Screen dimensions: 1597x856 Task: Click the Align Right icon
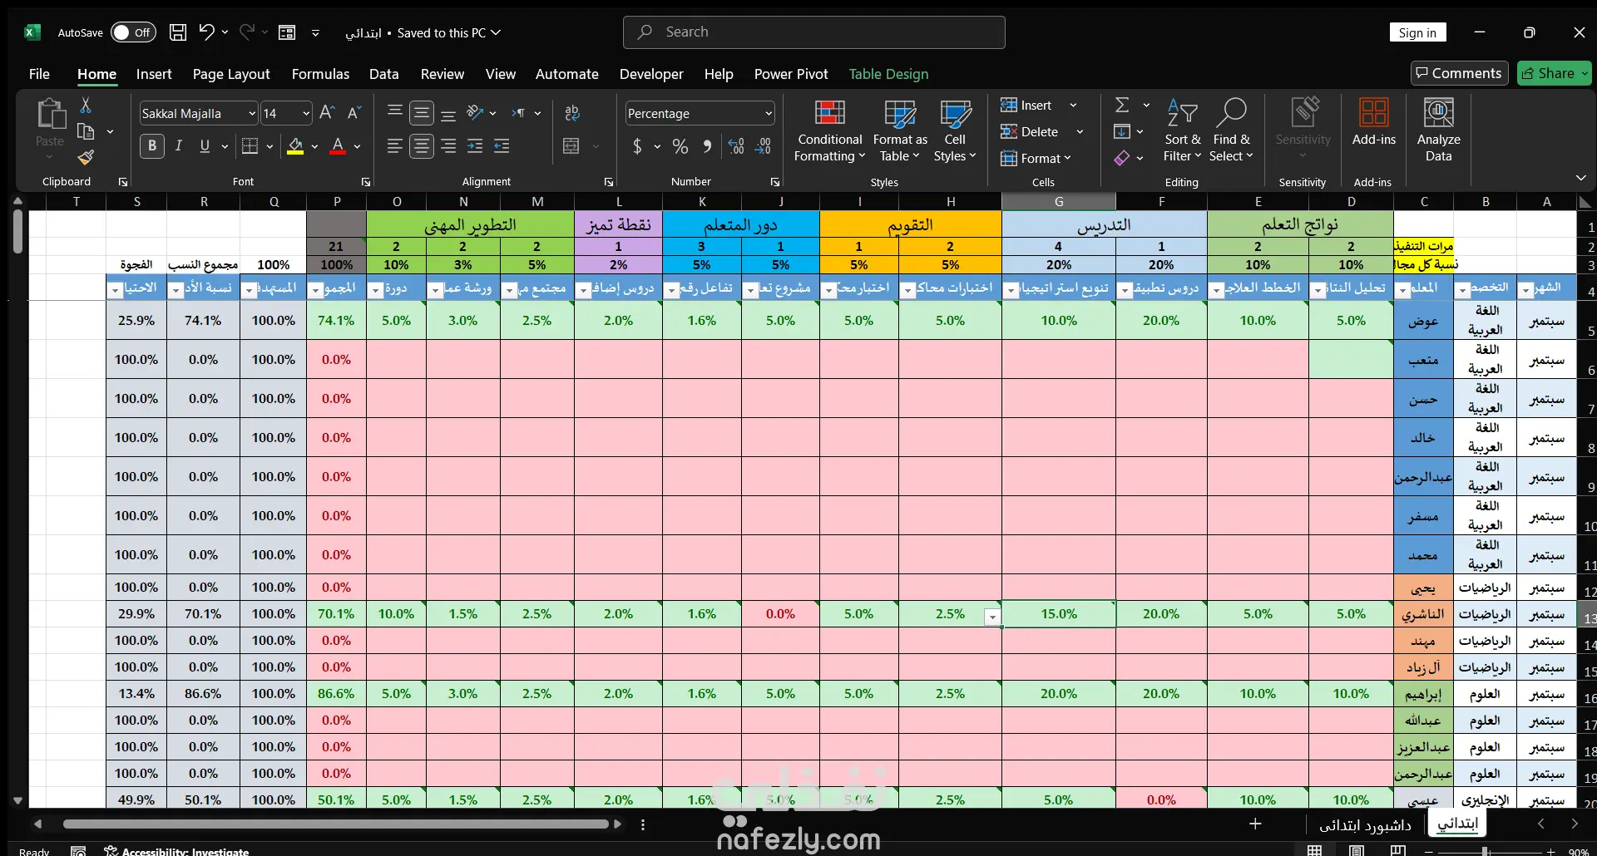pyautogui.click(x=448, y=146)
